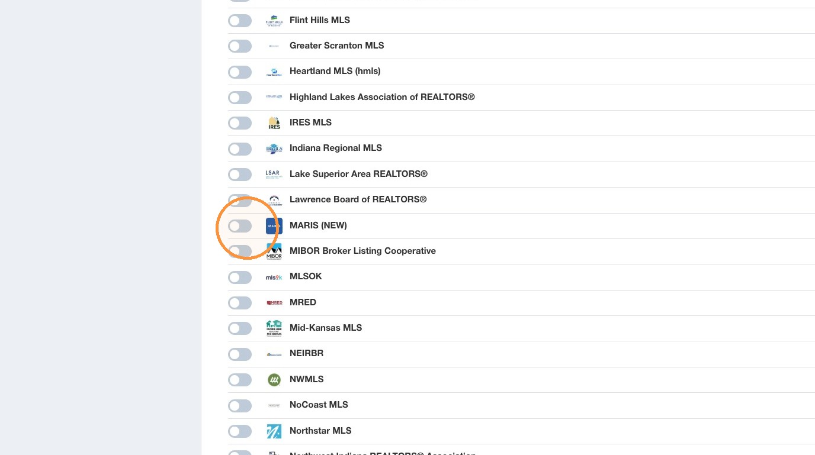Toggle MIBOR Broker Listing Cooperative on
The image size is (815, 455).
[240, 251]
